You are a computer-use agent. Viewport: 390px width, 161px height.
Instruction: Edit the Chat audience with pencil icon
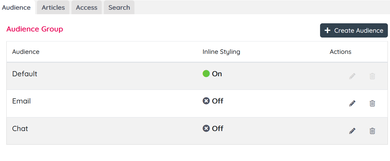pos(352,131)
